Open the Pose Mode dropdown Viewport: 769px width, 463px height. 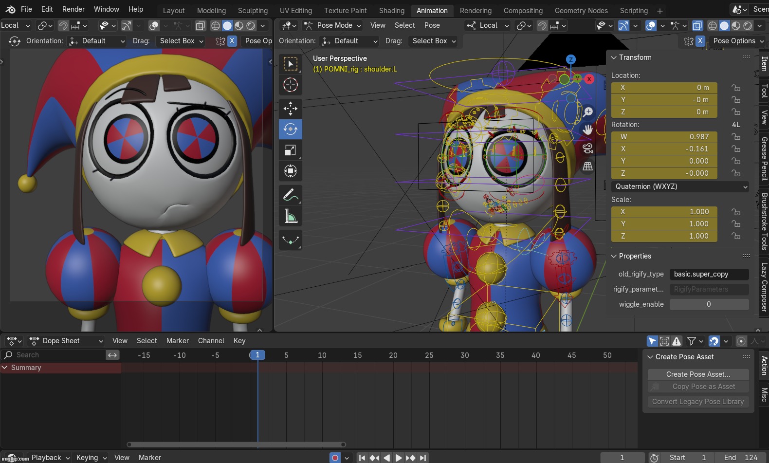(332, 25)
